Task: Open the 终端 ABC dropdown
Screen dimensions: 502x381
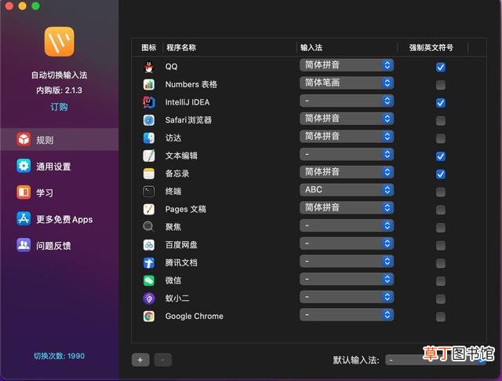Action: 347,190
